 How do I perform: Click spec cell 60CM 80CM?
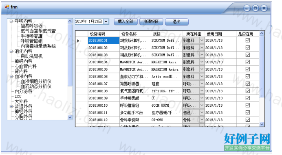point(167,105)
